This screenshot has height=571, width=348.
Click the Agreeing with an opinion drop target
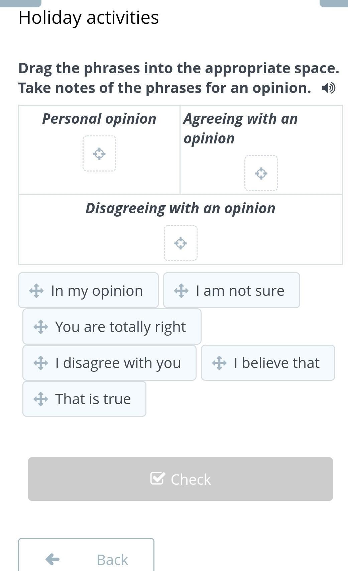point(261,173)
